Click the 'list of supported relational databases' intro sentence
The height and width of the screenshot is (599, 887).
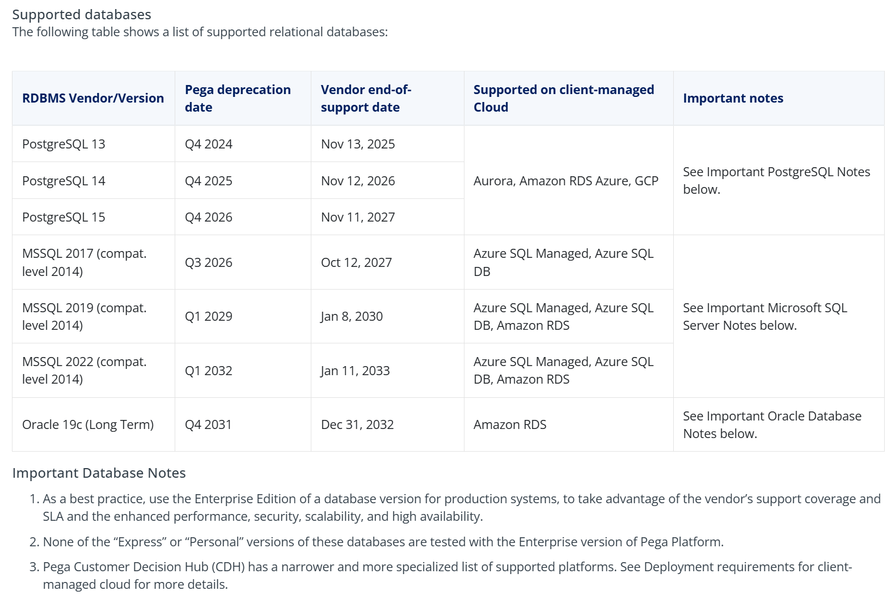(x=200, y=32)
